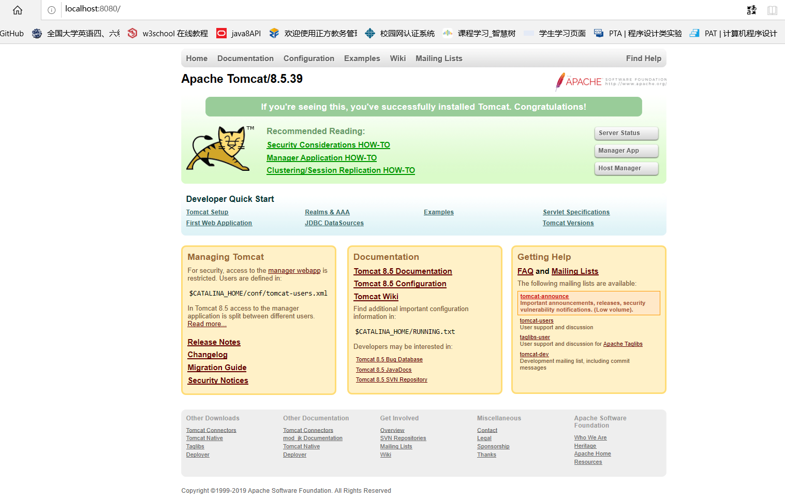Open the GitHub bookmark
This screenshot has height=498, width=785.
[12, 34]
